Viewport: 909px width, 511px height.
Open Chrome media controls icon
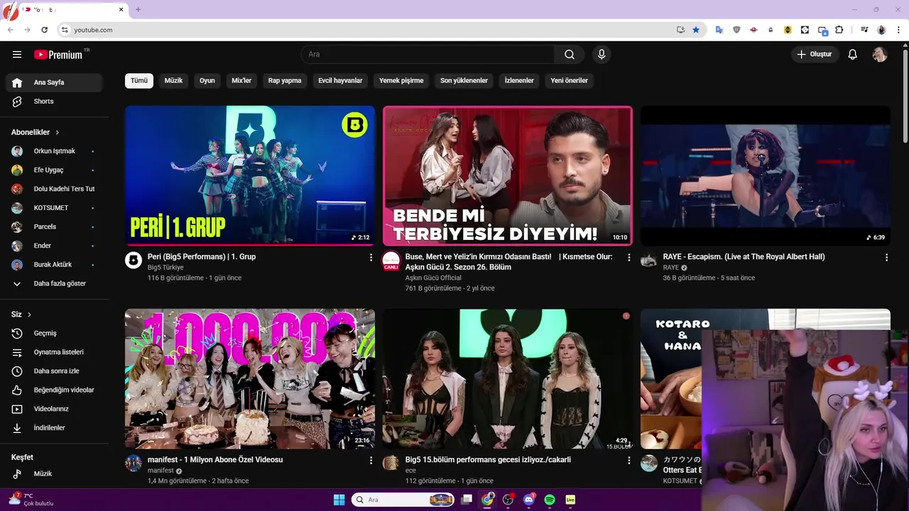point(864,30)
